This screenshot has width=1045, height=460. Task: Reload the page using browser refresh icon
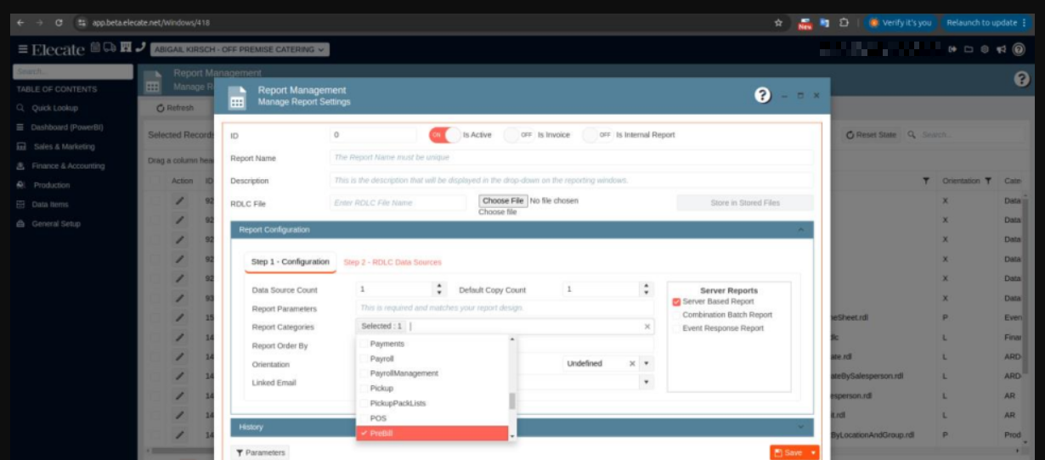tap(59, 23)
